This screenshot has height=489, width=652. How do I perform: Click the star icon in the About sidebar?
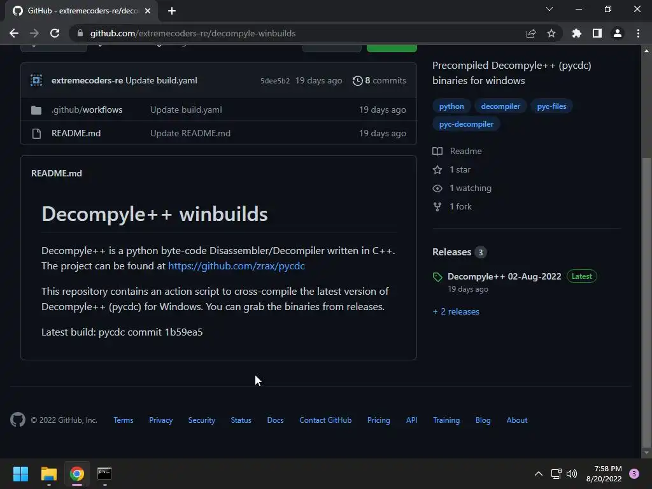(437, 169)
